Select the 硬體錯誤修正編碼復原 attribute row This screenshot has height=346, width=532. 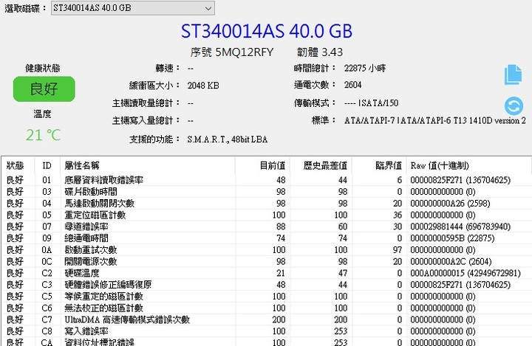point(267,285)
